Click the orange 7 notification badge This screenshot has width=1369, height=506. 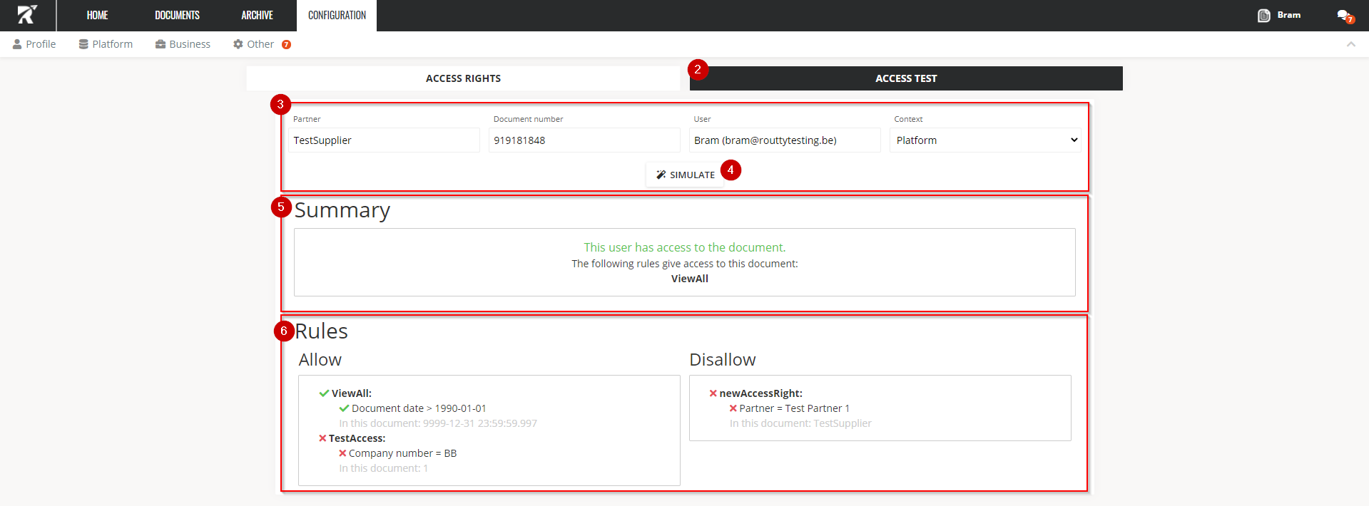pos(286,44)
